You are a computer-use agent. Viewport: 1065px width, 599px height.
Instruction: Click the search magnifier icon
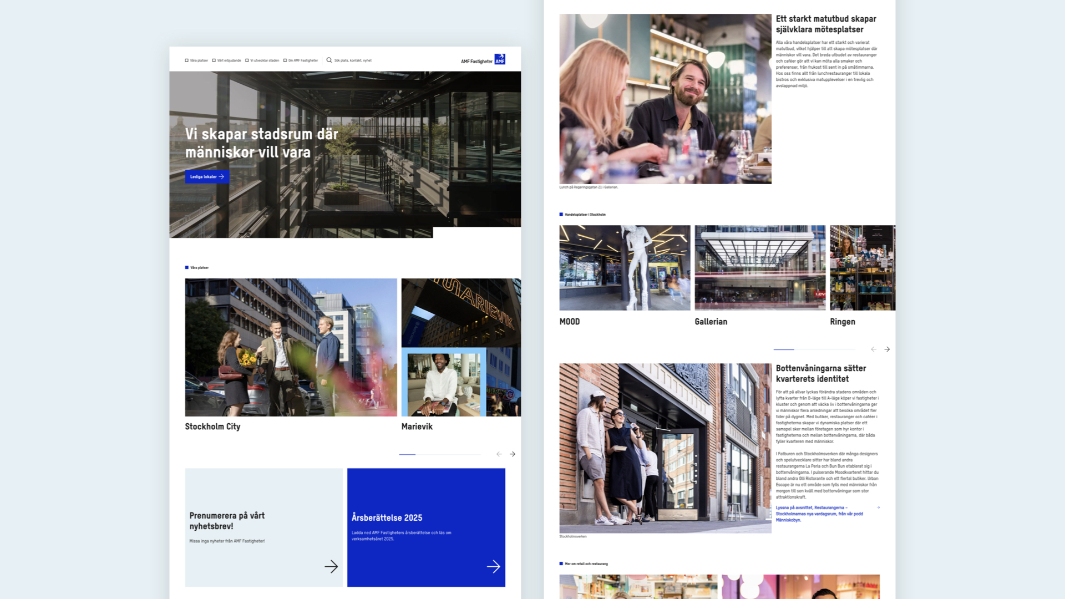[329, 60]
